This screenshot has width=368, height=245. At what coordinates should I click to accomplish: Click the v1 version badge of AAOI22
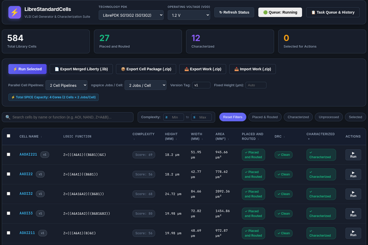tap(40, 174)
